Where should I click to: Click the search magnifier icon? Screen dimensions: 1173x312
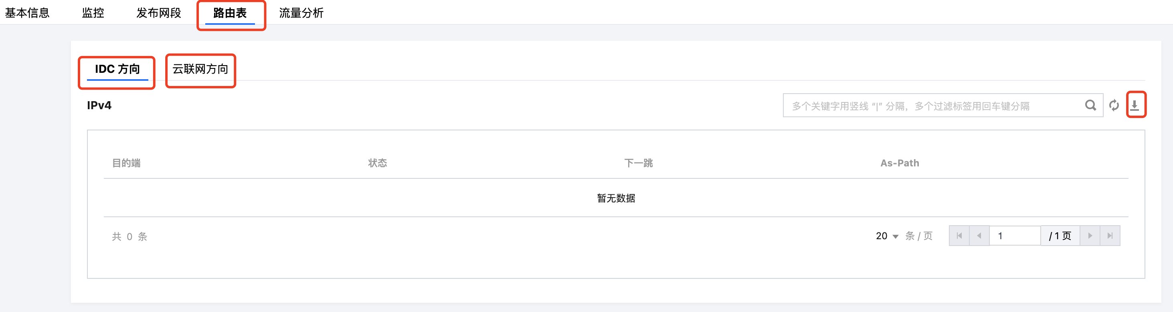[1090, 105]
